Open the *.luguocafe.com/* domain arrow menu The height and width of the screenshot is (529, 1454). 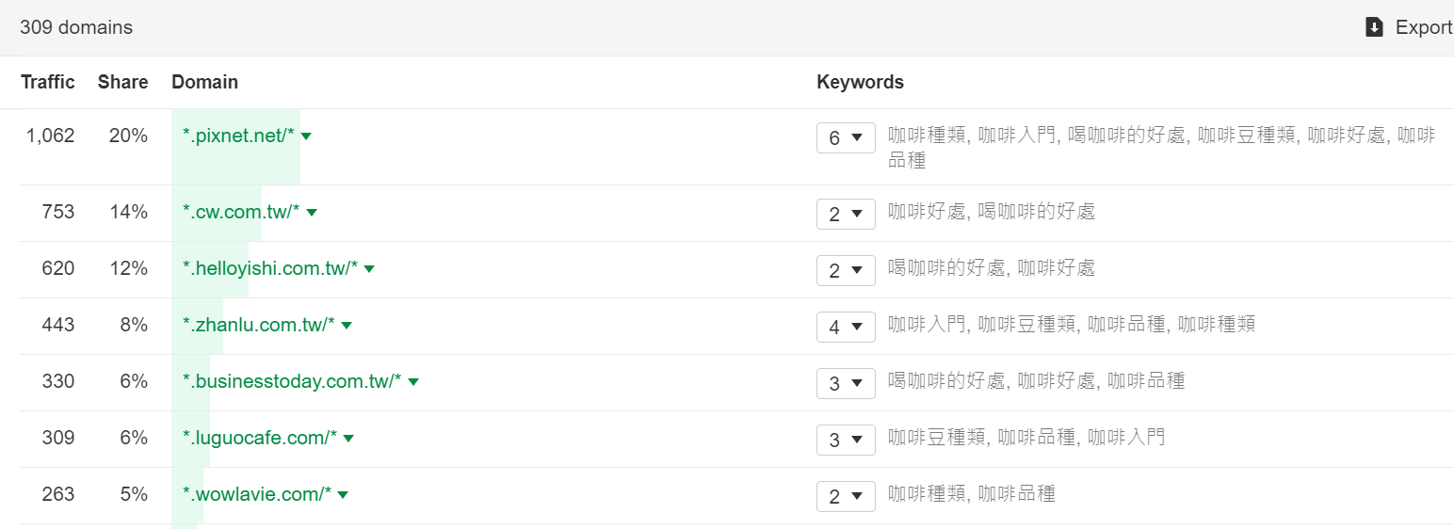click(348, 439)
